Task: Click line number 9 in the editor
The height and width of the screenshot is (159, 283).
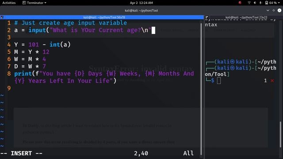Action: (9, 88)
